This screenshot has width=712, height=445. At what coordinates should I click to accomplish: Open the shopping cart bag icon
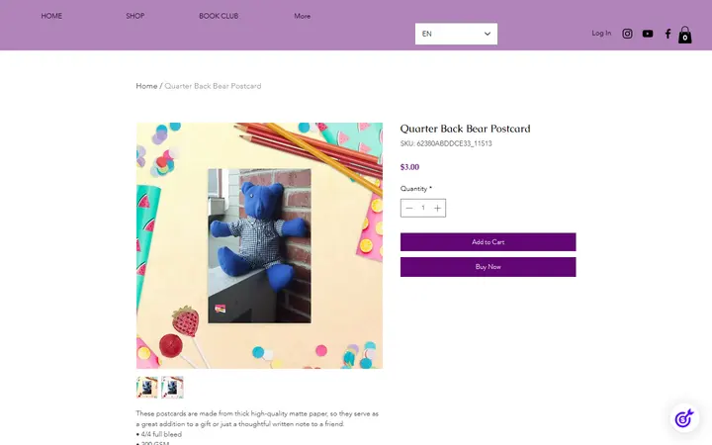684,35
